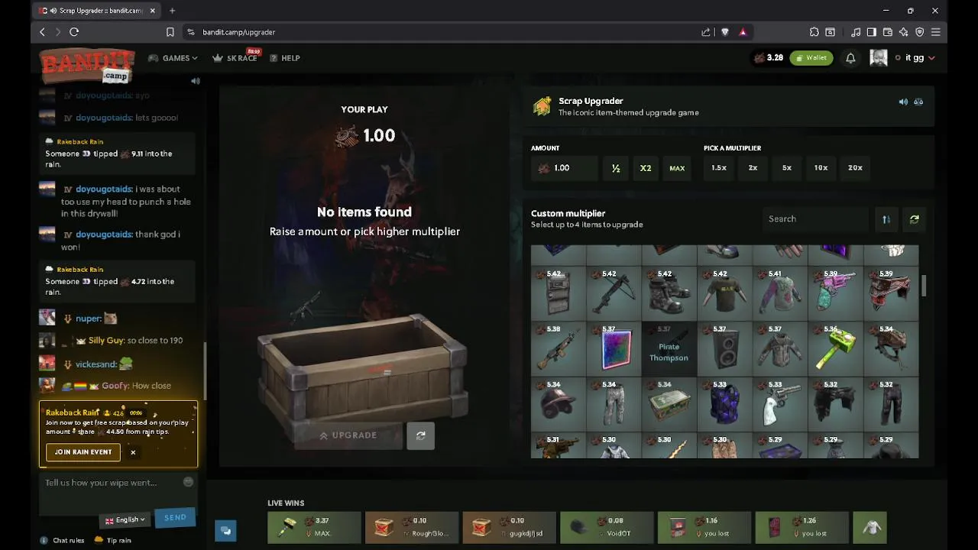Image resolution: width=978 pixels, height=550 pixels.
Task: Open the HELP menu item
Action: pyautogui.click(x=284, y=58)
